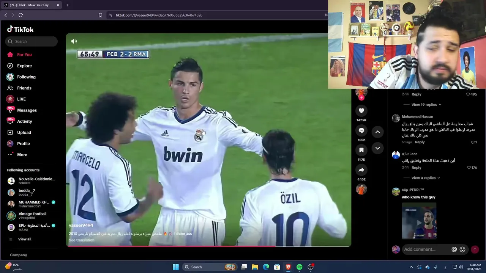Viewport: 486px width, 273px height.
Task: Open File Explorer from the taskbar
Action: click(x=255, y=267)
